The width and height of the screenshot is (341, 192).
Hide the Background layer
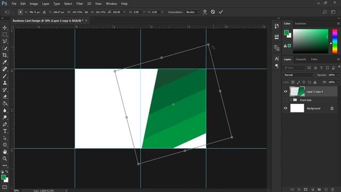click(x=286, y=108)
